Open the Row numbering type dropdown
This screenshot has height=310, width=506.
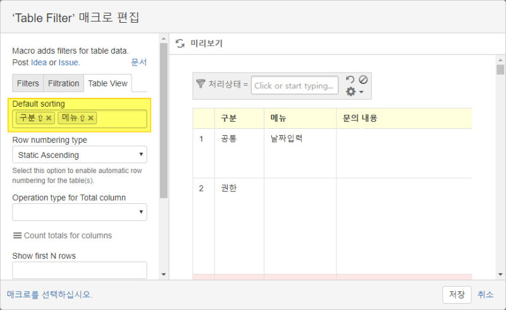pos(80,155)
